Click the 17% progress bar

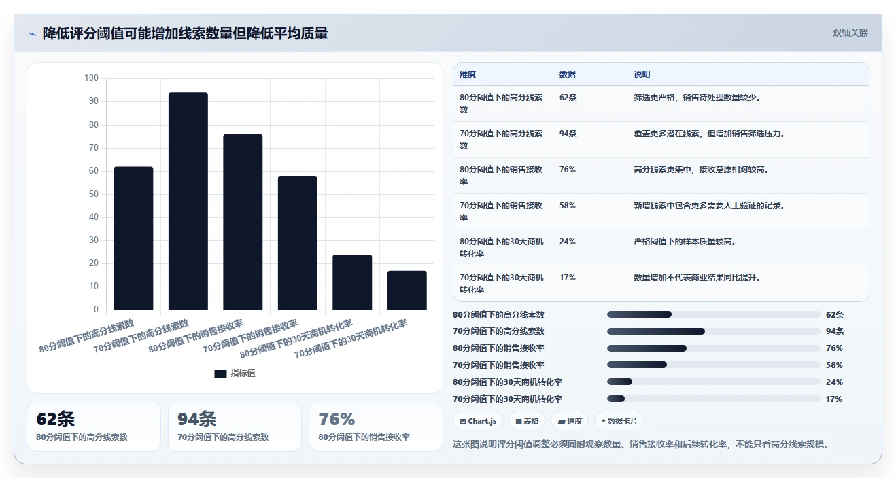click(x=714, y=399)
